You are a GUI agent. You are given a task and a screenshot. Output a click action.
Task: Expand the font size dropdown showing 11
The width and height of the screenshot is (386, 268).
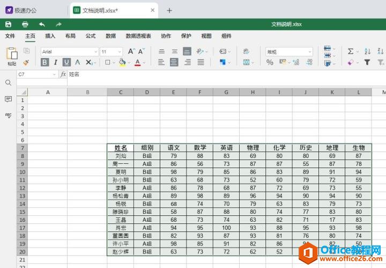(x=112, y=51)
